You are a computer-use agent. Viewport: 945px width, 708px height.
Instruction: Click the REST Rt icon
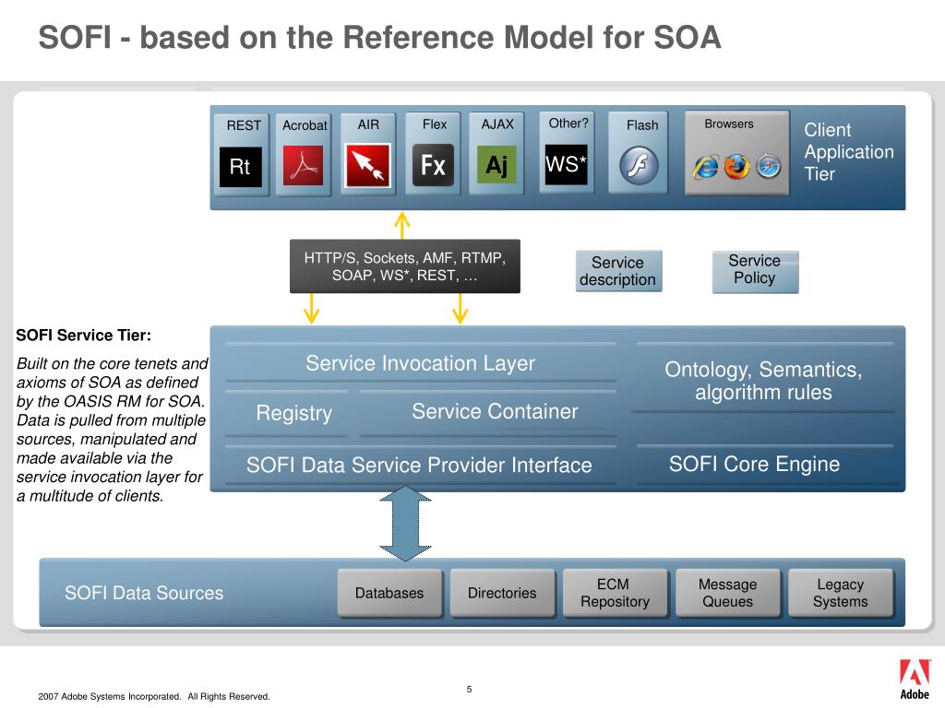pos(241,167)
